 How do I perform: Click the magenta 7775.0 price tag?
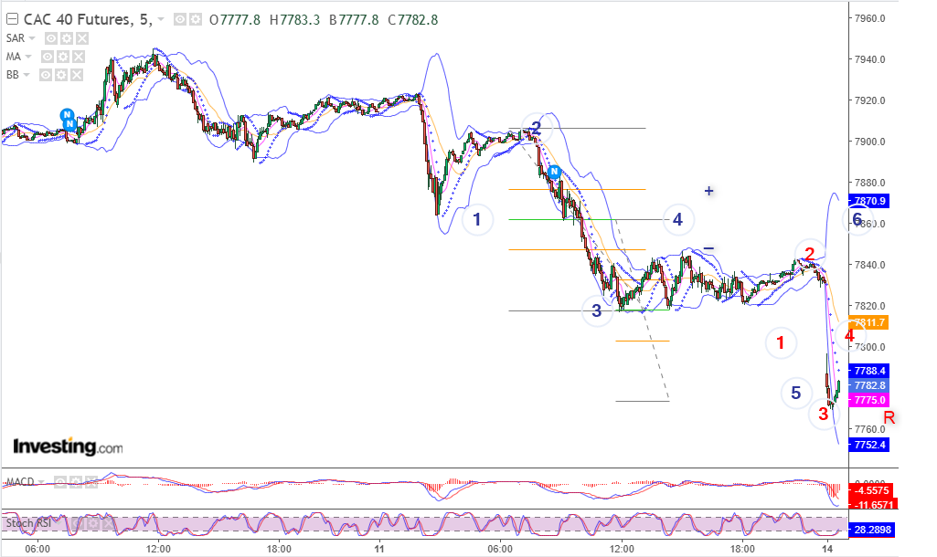[869, 400]
